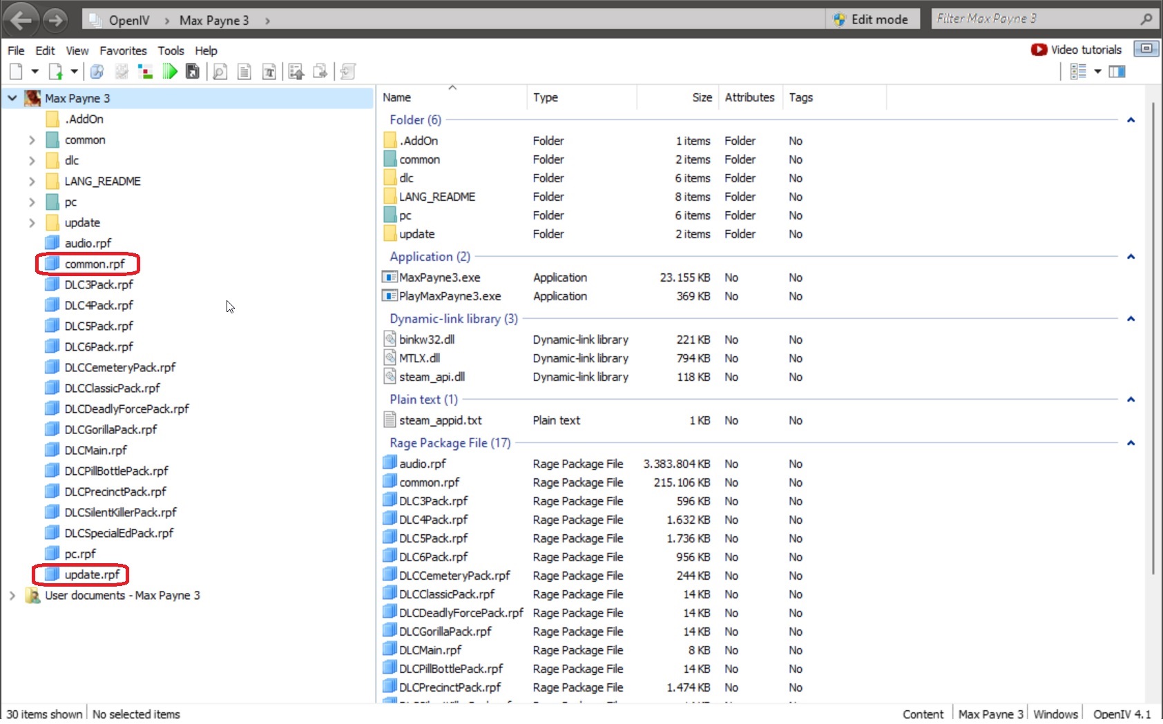Sort list by Name column header
This screenshot has width=1163, height=724.
[452, 97]
